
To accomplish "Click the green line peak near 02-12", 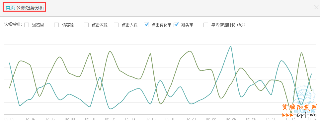I will coord(110,51).
